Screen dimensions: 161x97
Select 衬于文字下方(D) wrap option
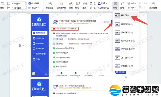126,41
